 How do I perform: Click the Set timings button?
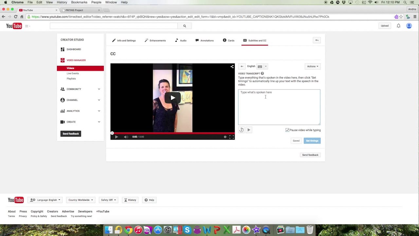pos(312,141)
